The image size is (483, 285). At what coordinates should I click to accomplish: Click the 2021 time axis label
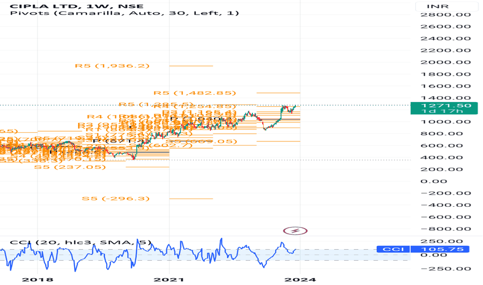pyautogui.click(x=169, y=280)
